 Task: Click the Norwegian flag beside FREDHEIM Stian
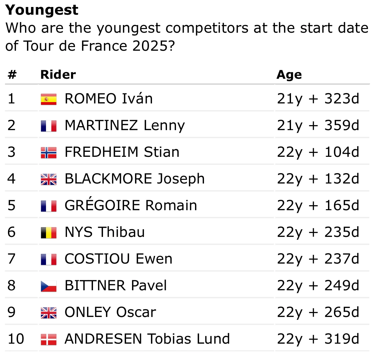click(x=49, y=153)
